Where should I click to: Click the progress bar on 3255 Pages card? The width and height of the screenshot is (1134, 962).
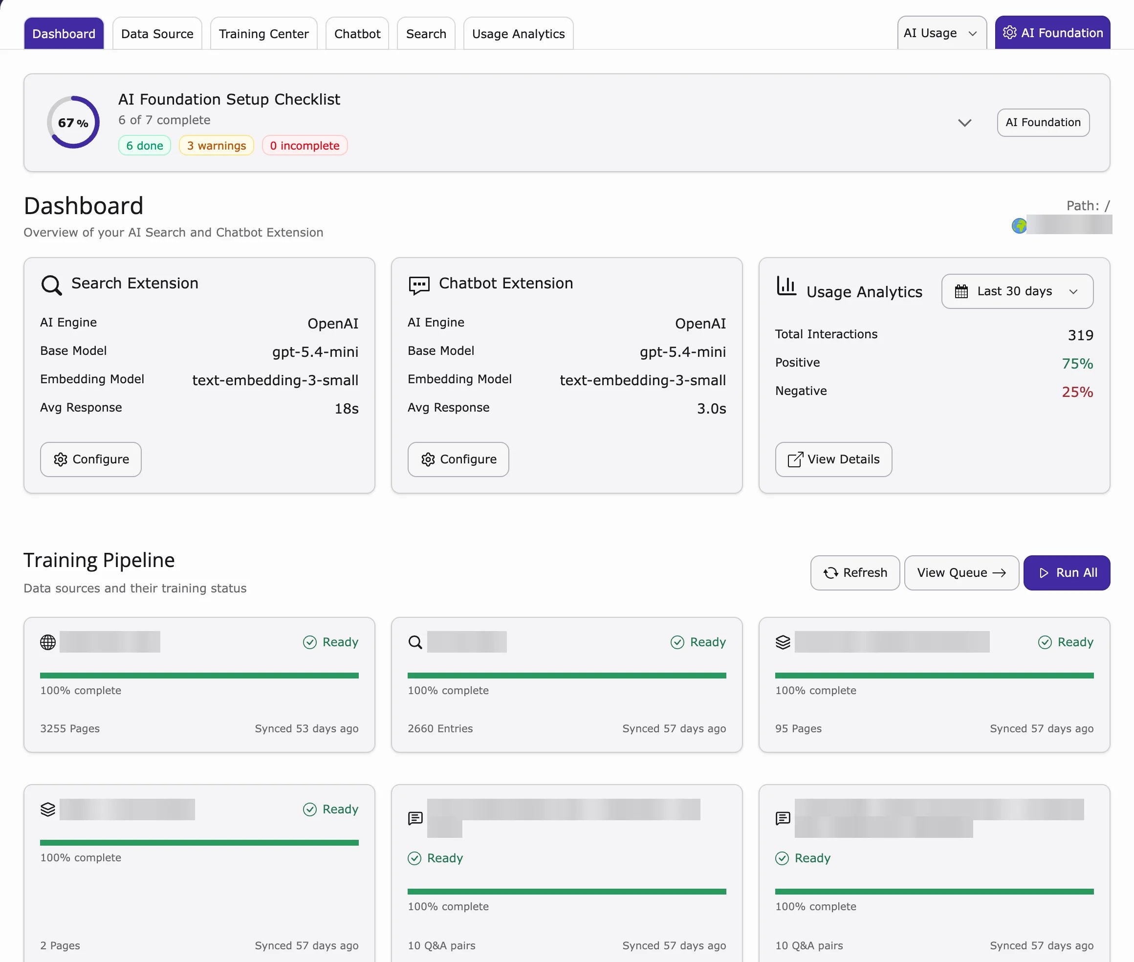click(x=199, y=675)
